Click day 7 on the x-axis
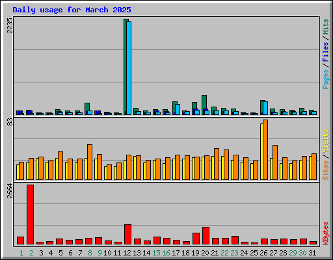This screenshot has height=260, width=333. point(80,253)
